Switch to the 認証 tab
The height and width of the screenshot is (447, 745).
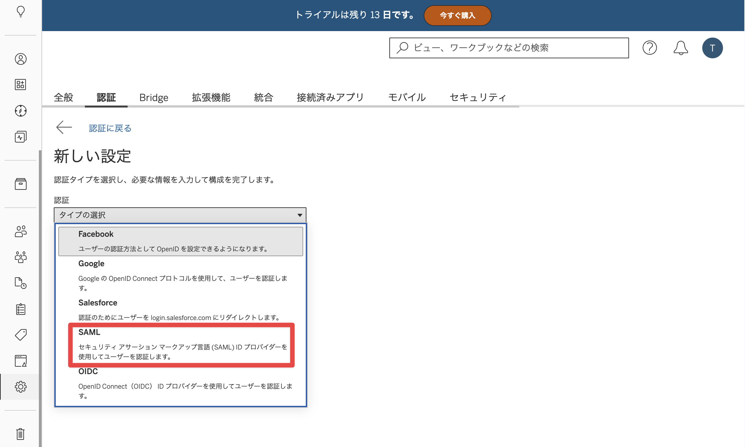[106, 97]
